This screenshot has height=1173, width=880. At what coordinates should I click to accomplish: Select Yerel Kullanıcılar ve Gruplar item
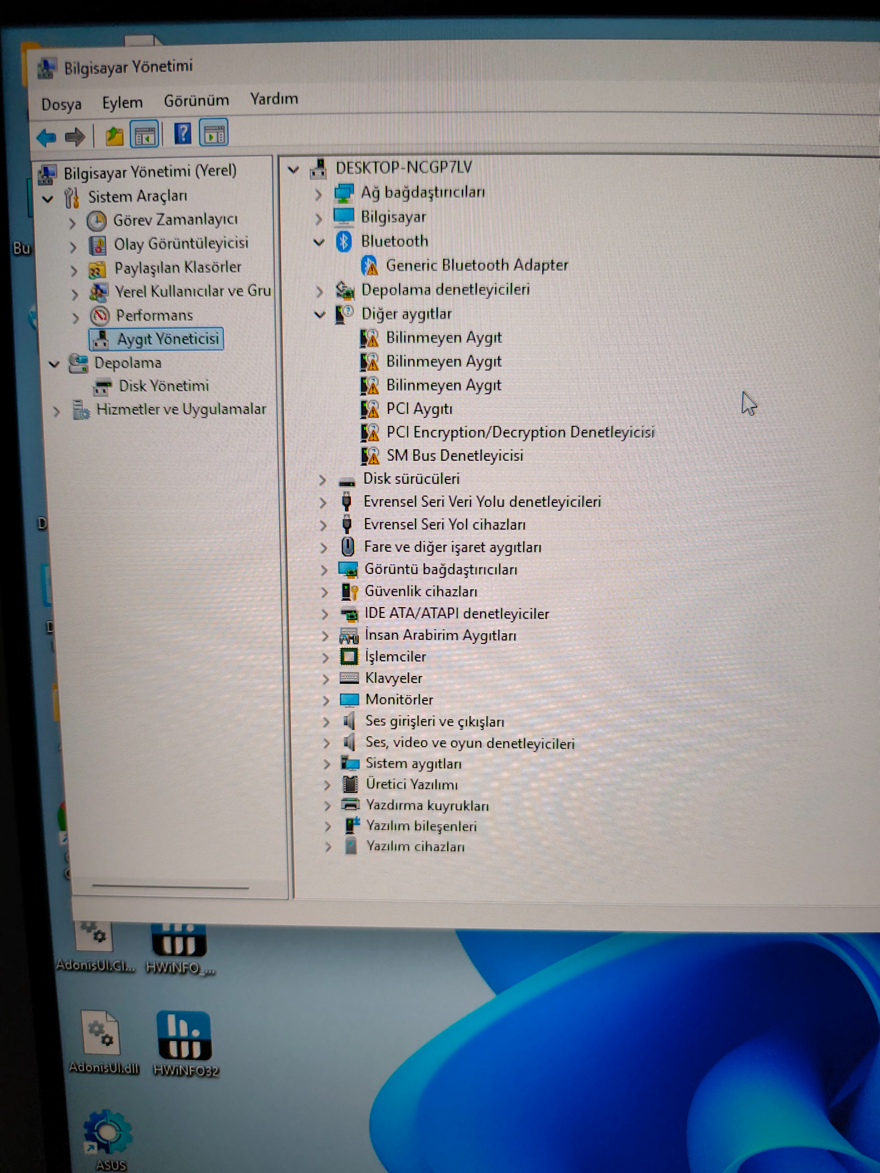193,292
